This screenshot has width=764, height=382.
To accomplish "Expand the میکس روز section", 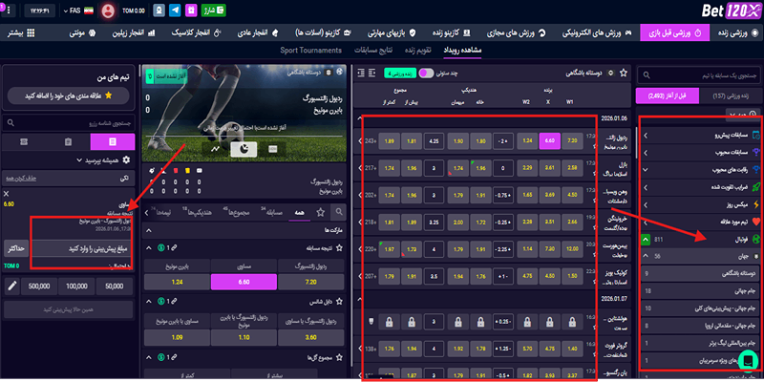I will coord(699,204).
